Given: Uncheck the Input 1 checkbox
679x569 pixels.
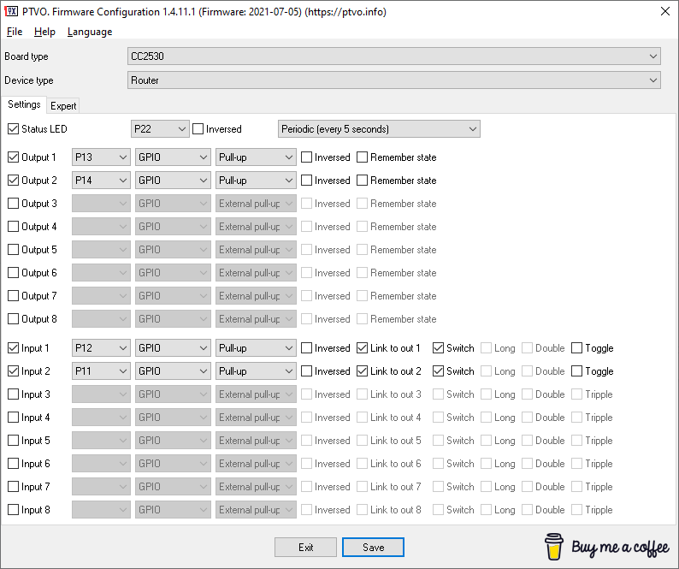Looking at the screenshot, I should click(14, 348).
